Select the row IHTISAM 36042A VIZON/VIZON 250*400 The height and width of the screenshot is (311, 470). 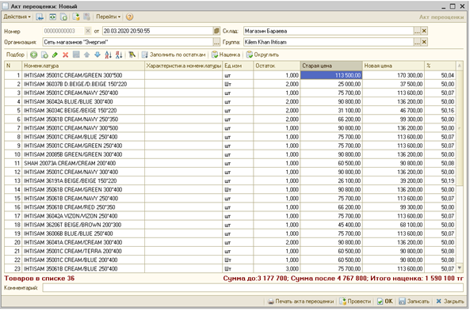[230, 216]
